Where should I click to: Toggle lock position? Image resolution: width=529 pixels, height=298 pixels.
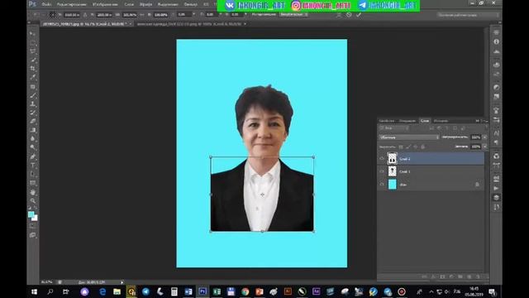tap(416, 147)
